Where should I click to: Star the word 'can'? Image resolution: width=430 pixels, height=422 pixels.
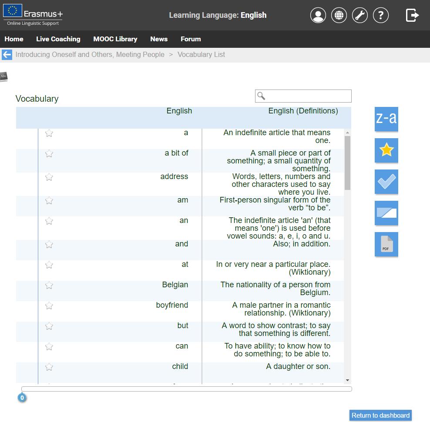(x=49, y=346)
